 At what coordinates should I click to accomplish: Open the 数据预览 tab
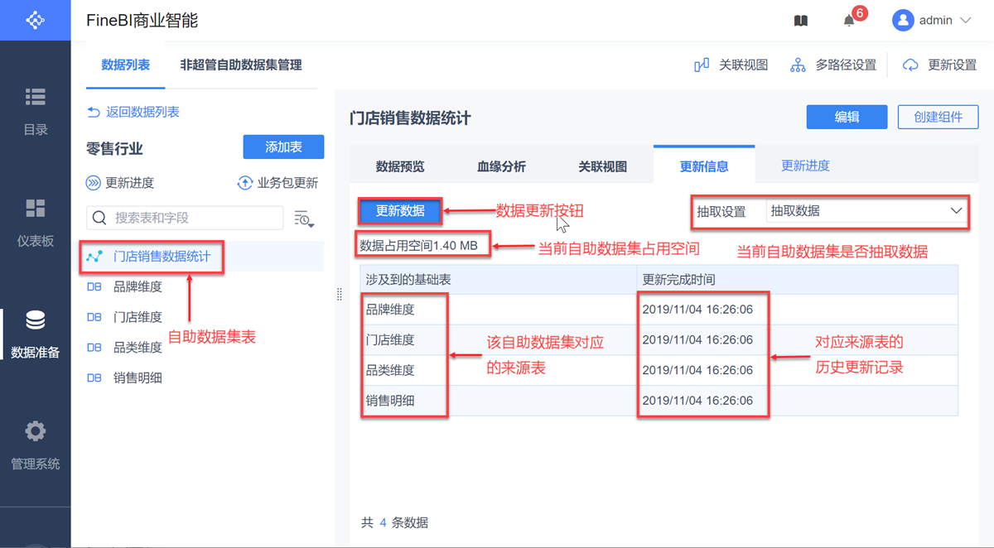[400, 166]
